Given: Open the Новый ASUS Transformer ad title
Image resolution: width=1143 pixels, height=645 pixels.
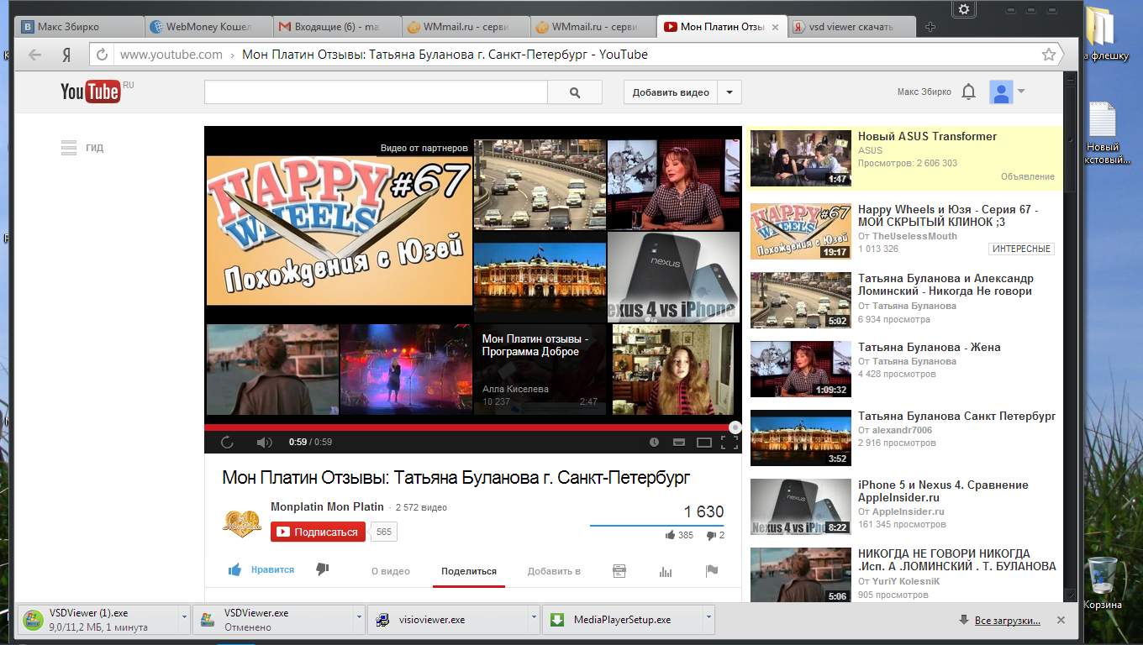Looking at the screenshot, I should tap(927, 136).
